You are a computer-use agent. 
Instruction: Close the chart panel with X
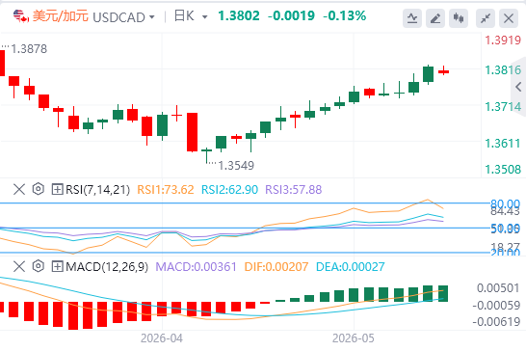(509, 18)
